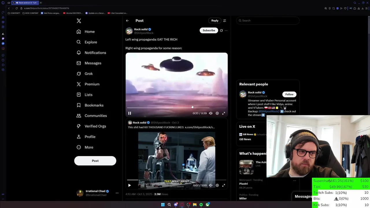Toggle the blue ad-blocker shield icon

(337, 8)
